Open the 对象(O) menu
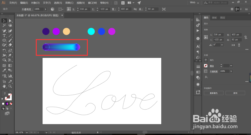Screen dimensions: 251x135 (x=35, y=3)
